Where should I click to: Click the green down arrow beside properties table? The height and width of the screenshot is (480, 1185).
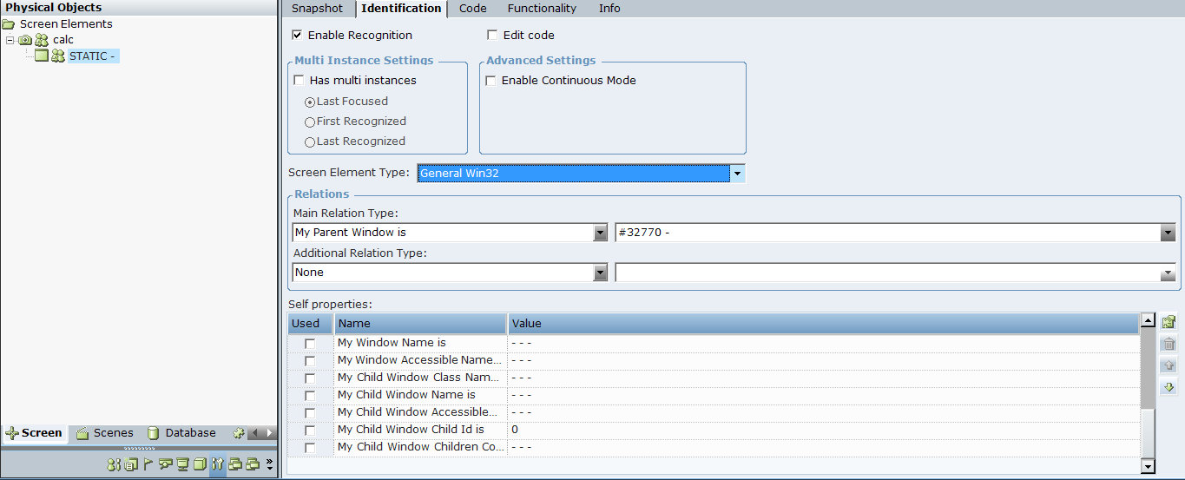[1169, 387]
